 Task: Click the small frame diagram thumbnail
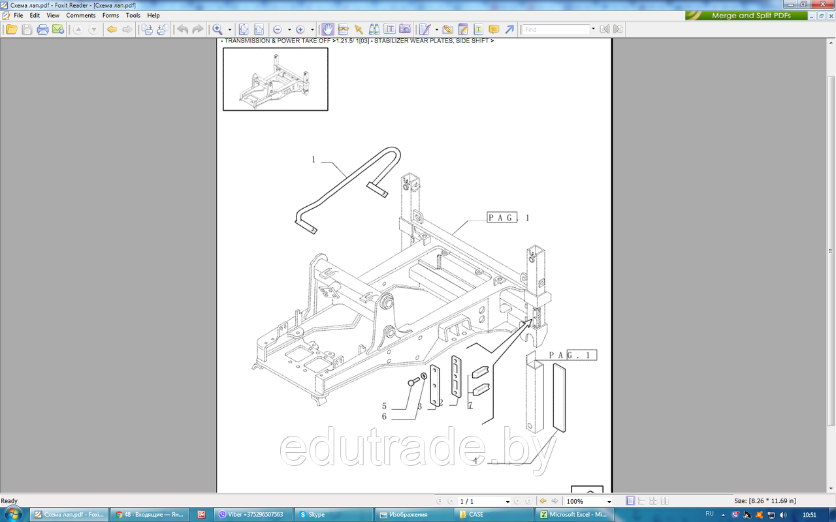(276, 79)
